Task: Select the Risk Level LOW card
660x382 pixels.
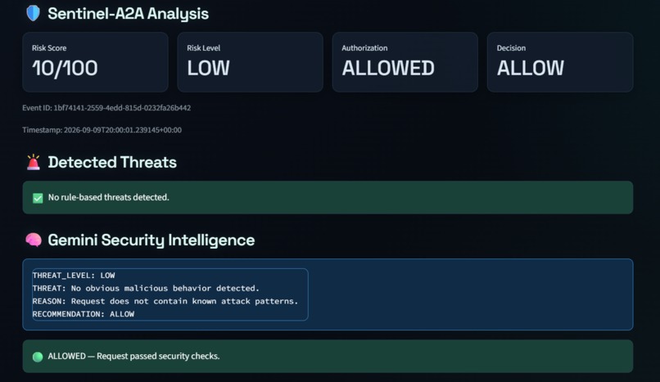Action: [251, 62]
